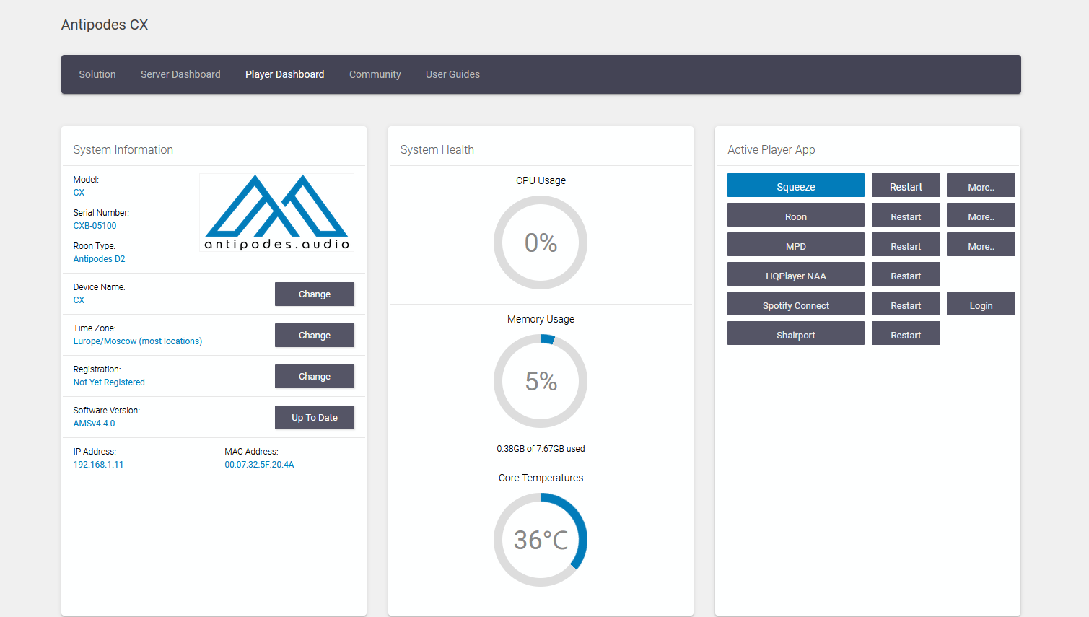Restart the Squeeze player app

(x=906, y=185)
